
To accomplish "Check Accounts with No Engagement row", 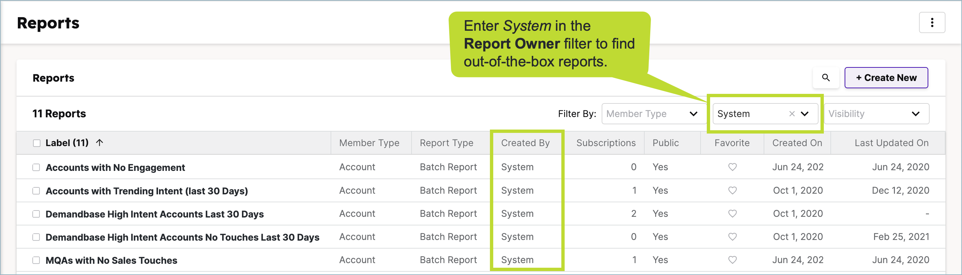I will click(36, 168).
